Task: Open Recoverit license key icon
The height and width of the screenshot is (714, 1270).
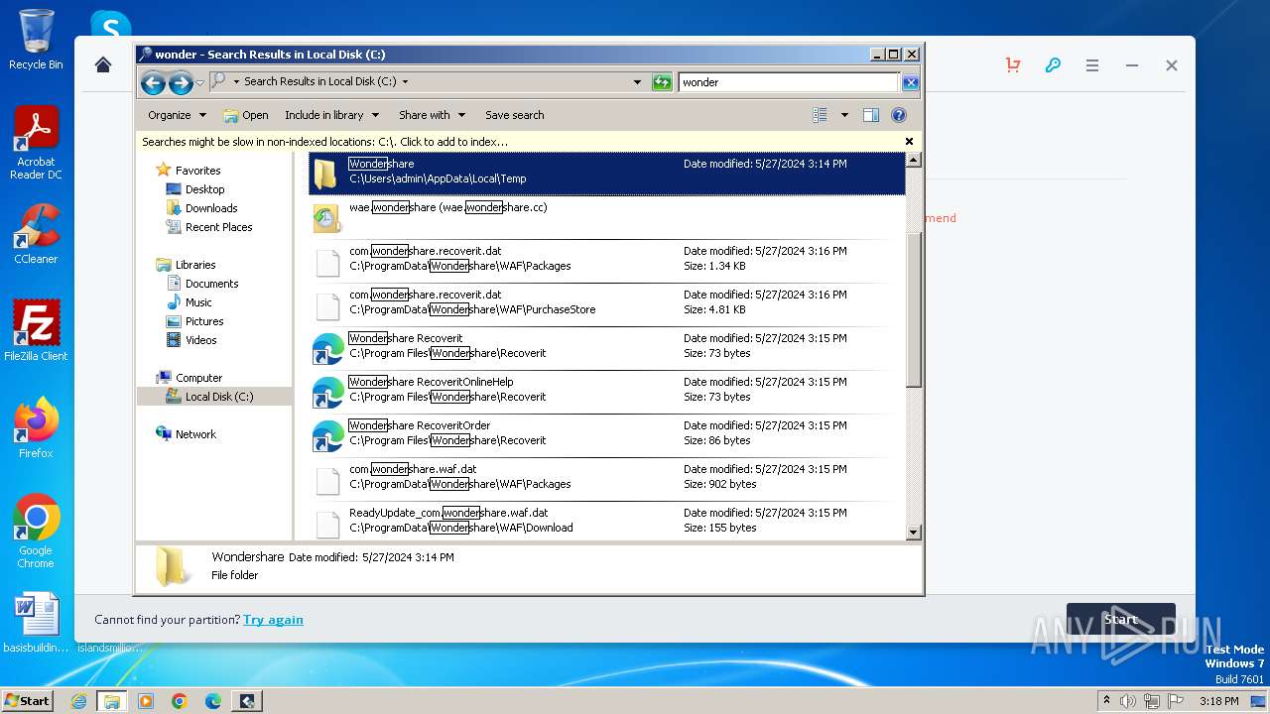Action: (x=1053, y=64)
